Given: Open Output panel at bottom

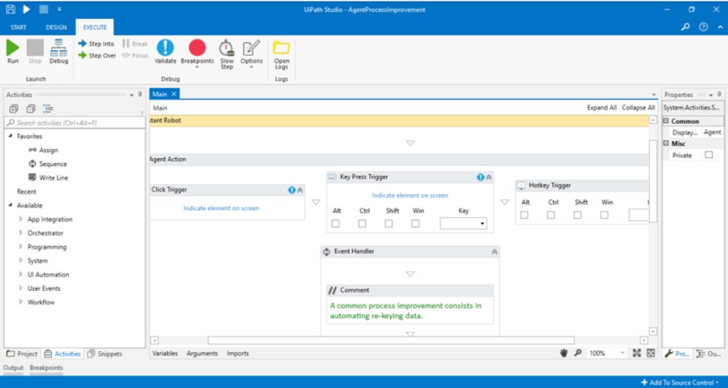Looking at the screenshot, I should (13, 368).
